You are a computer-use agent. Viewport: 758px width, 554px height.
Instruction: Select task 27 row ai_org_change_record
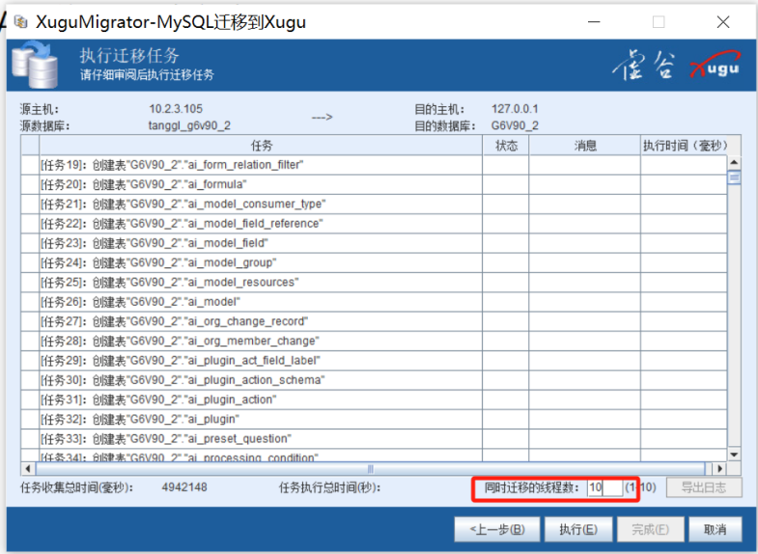click(x=374, y=321)
